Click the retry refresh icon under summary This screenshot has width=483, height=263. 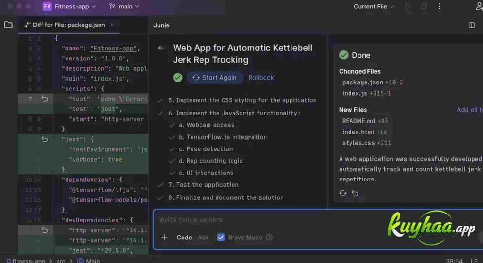[x=343, y=193]
